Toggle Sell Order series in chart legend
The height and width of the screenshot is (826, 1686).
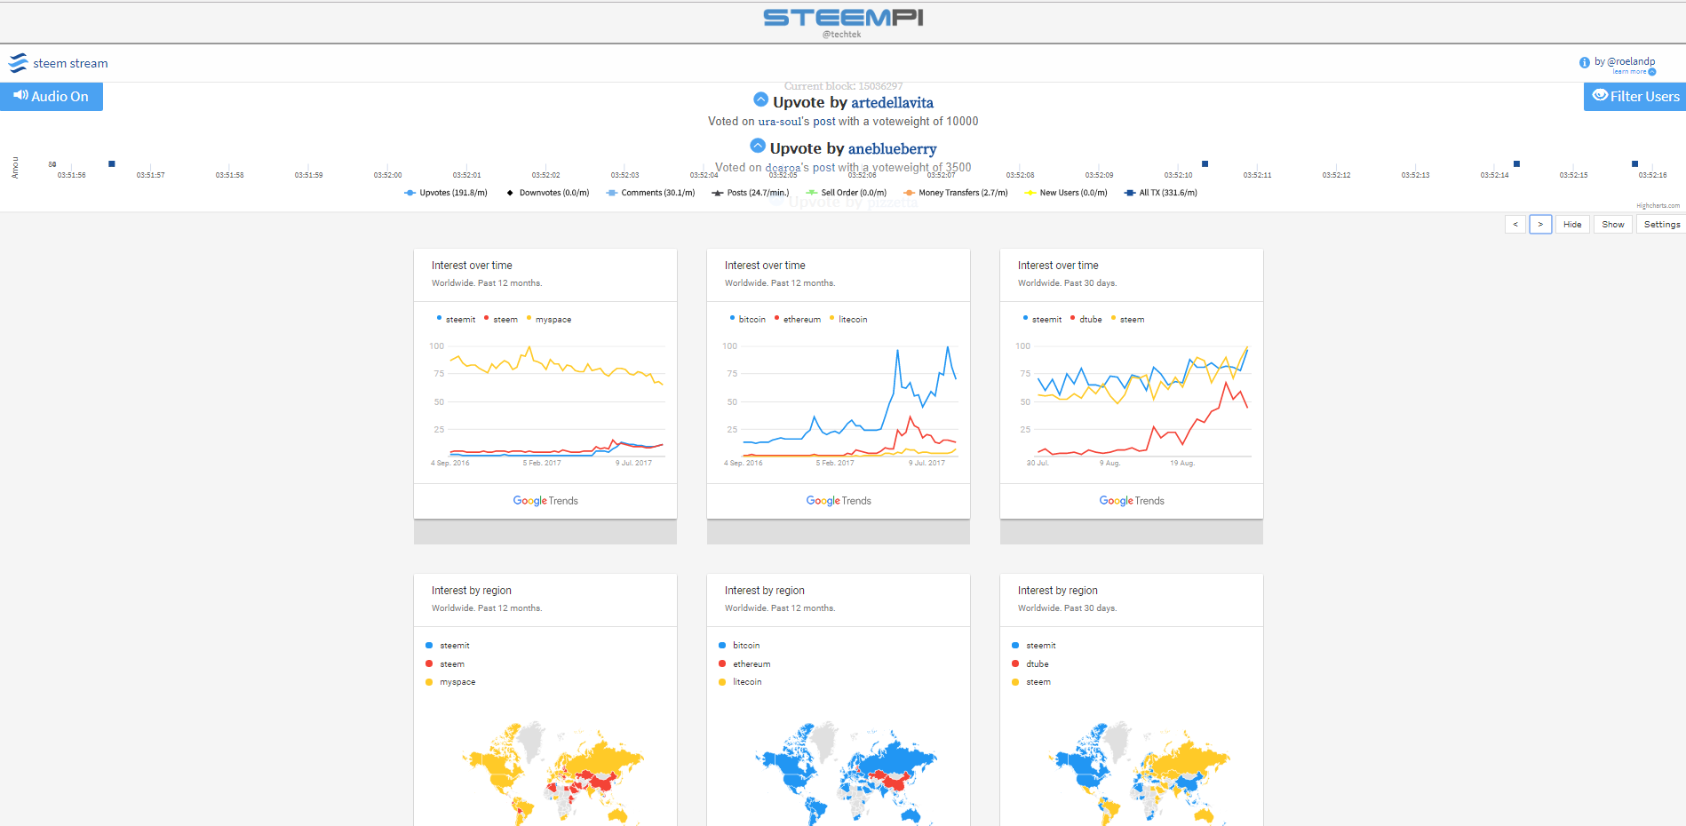846,193
